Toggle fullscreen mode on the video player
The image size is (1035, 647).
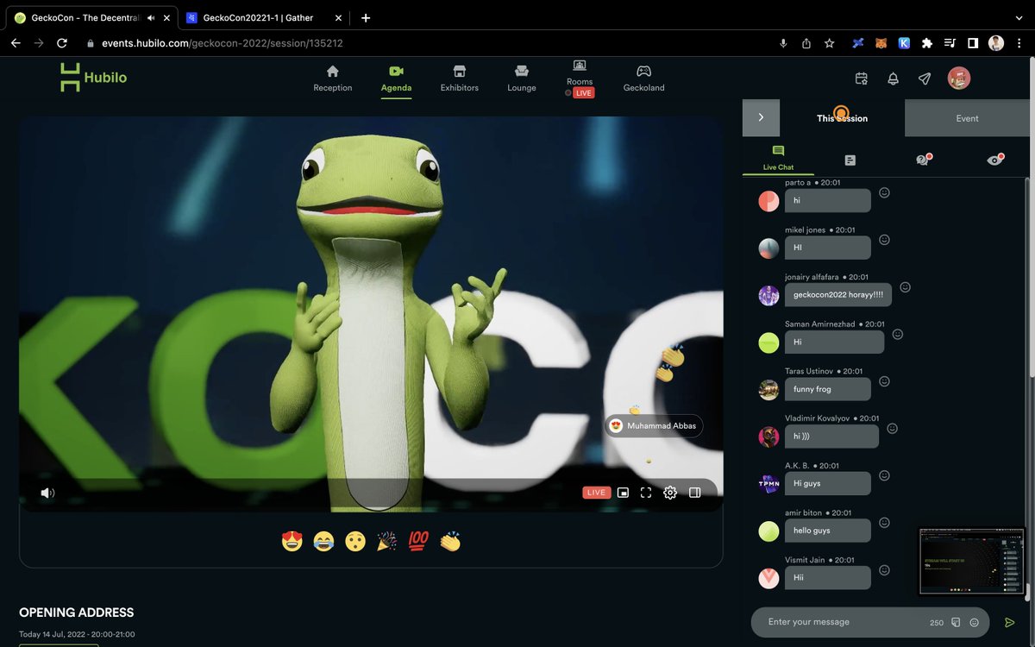tap(646, 493)
